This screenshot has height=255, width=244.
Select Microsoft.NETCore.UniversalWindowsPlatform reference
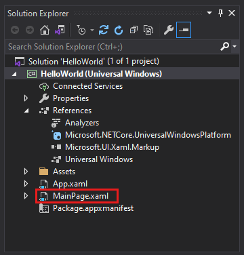click(148, 135)
